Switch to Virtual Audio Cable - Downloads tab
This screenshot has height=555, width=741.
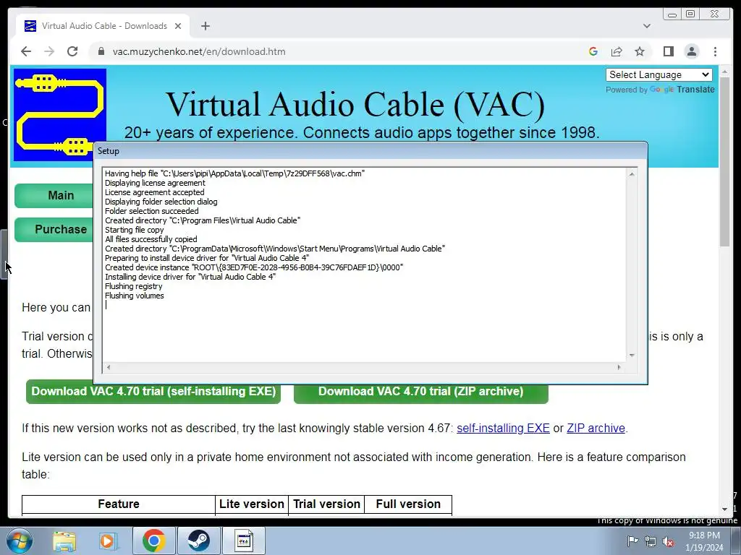[x=103, y=26]
